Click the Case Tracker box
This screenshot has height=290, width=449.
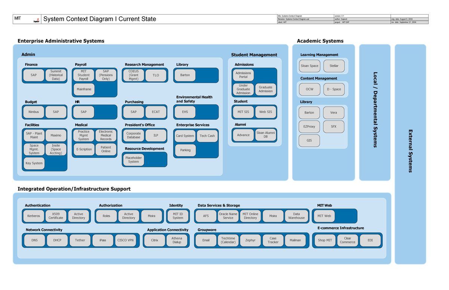(x=273, y=240)
